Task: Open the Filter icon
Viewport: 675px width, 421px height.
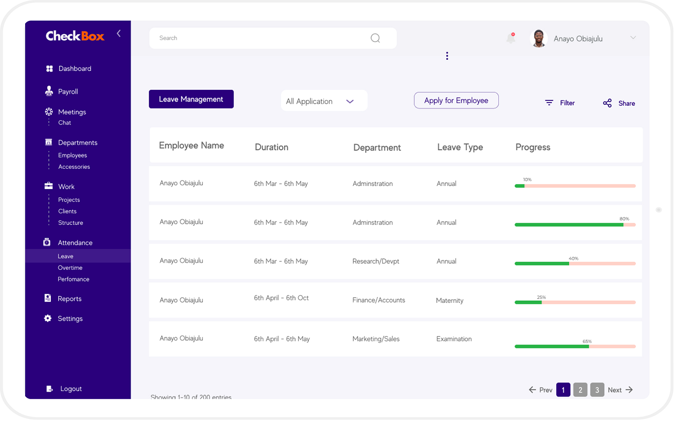Action: pyautogui.click(x=549, y=103)
